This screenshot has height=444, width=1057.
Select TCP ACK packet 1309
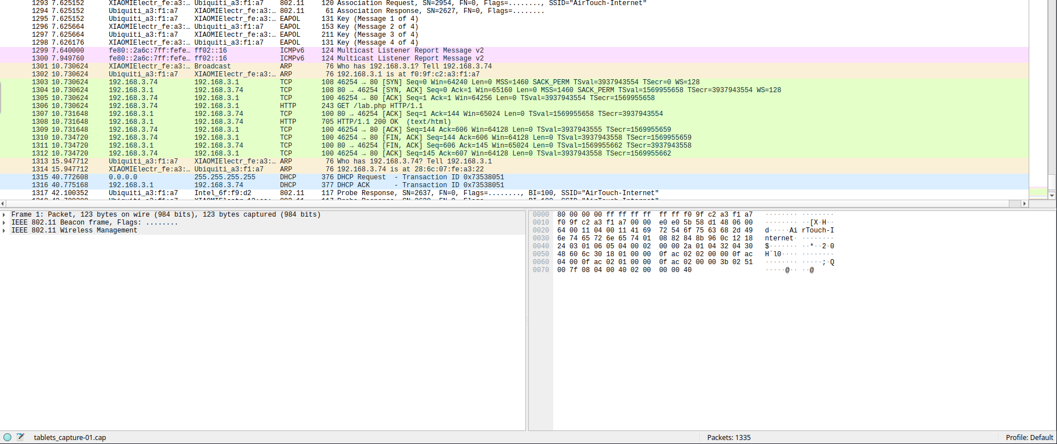click(x=514, y=130)
